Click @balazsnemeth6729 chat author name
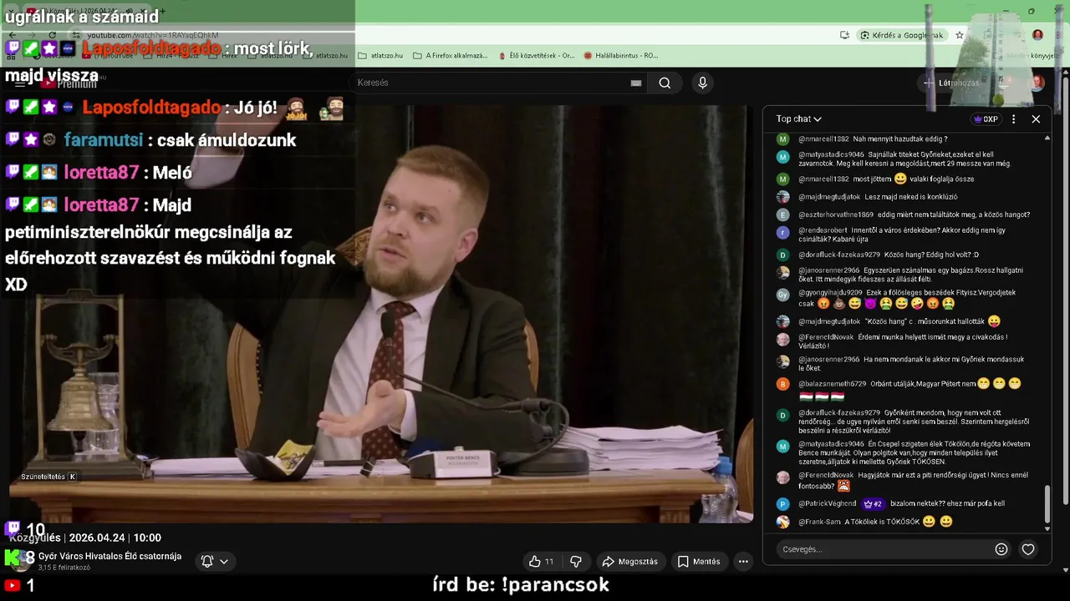The height and width of the screenshot is (601, 1070). pyautogui.click(x=832, y=384)
